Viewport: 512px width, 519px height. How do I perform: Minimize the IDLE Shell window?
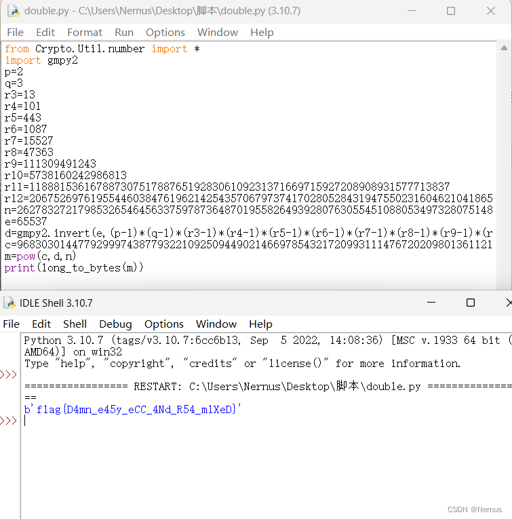[x=431, y=303]
